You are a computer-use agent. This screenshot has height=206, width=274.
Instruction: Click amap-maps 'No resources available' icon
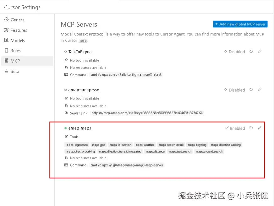pos(66,158)
